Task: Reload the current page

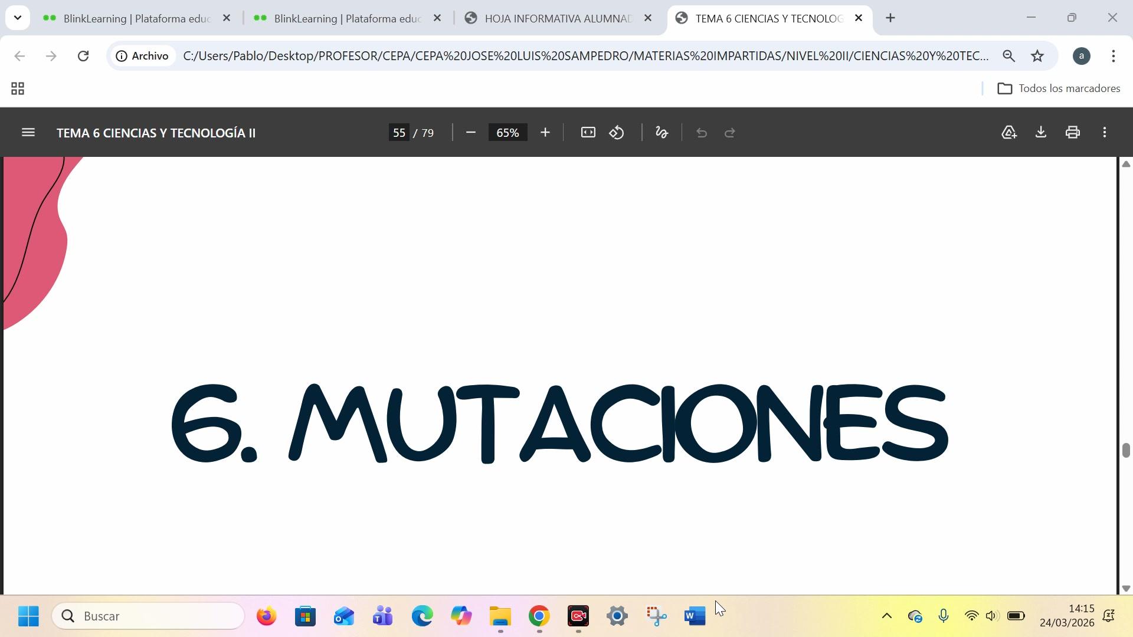Action: 83,56
